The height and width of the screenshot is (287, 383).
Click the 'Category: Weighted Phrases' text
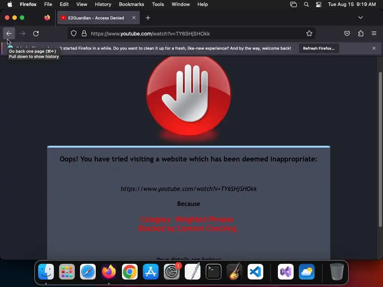187,219
